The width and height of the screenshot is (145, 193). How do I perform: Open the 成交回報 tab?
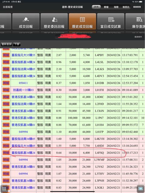point(26,21)
